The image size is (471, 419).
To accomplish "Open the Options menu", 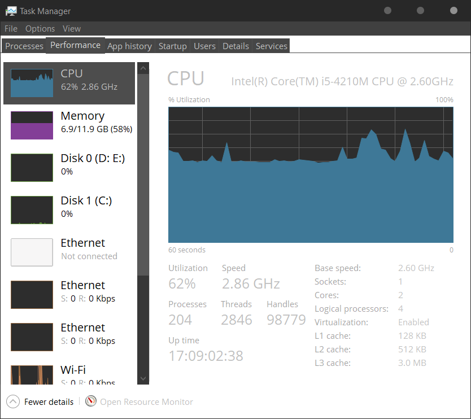I will [40, 29].
